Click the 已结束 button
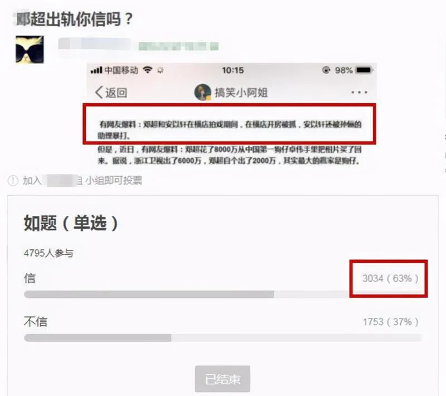446x396 pixels. click(x=222, y=379)
